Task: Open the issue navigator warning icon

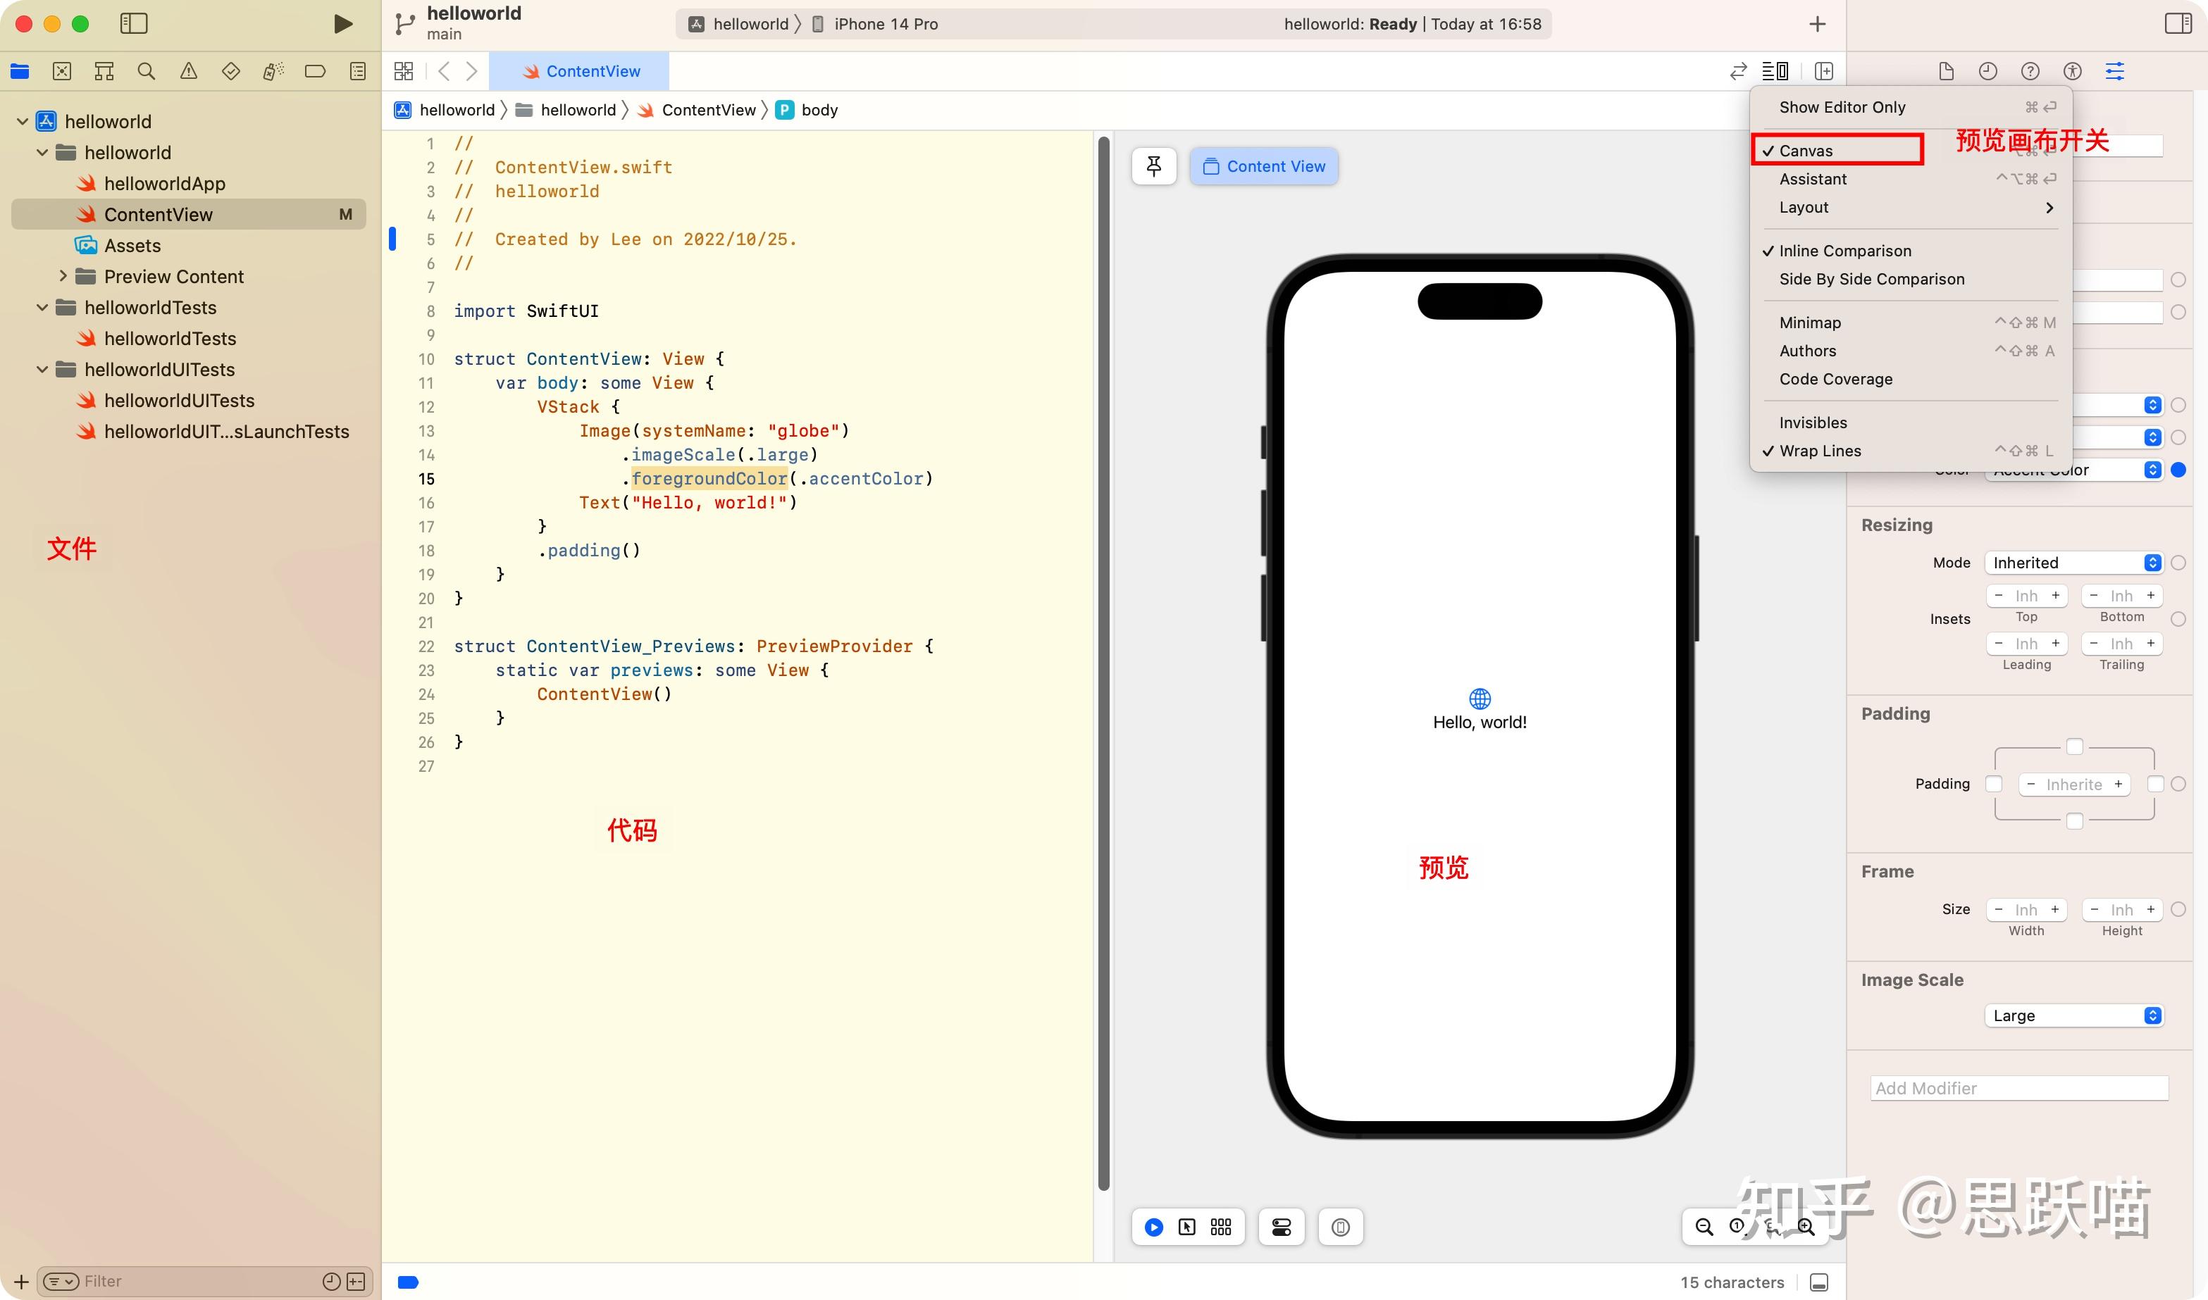Action: coord(187,71)
